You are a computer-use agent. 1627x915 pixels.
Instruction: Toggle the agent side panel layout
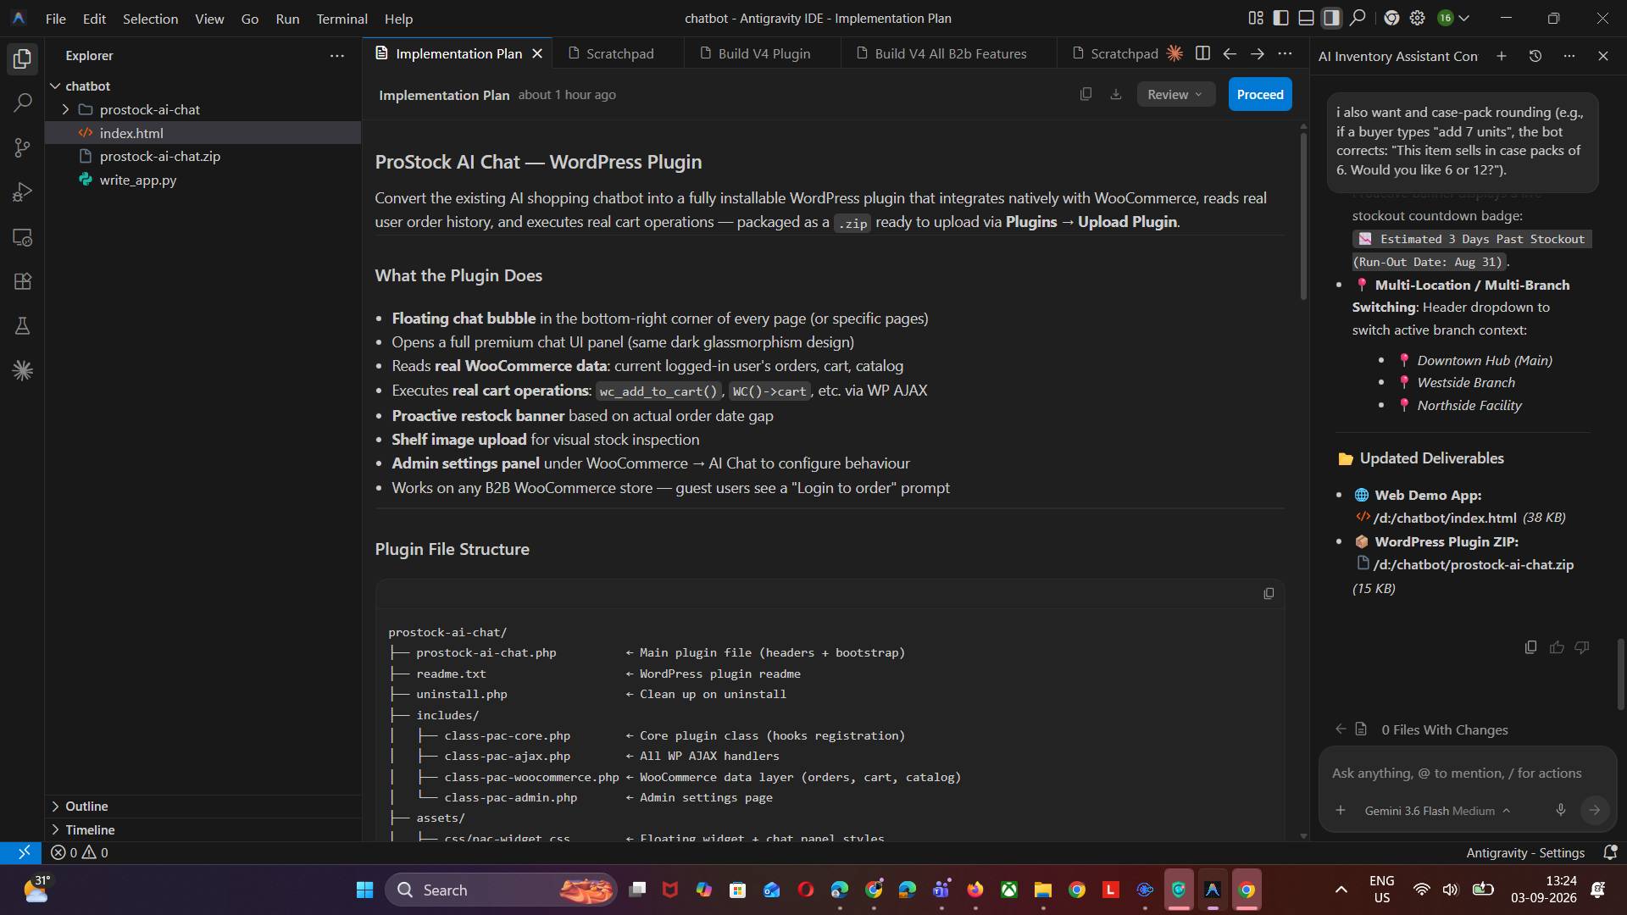pos(1332,18)
